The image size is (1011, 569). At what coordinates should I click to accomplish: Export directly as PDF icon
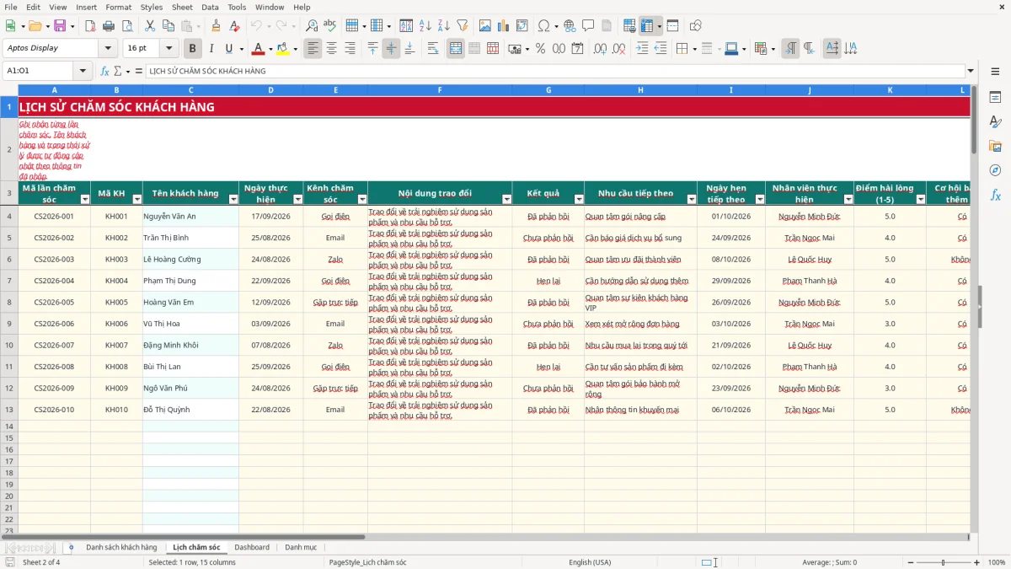click(x=89, y=26)
